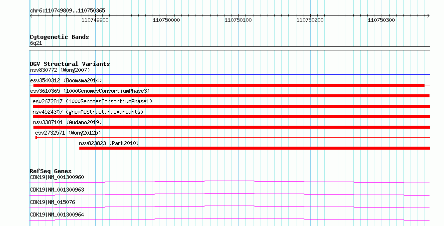Viewport: 444px width, 226px height.
Task: Click the left arrow of the ruler
Action: pyautogui.click(x=31, y=16)
